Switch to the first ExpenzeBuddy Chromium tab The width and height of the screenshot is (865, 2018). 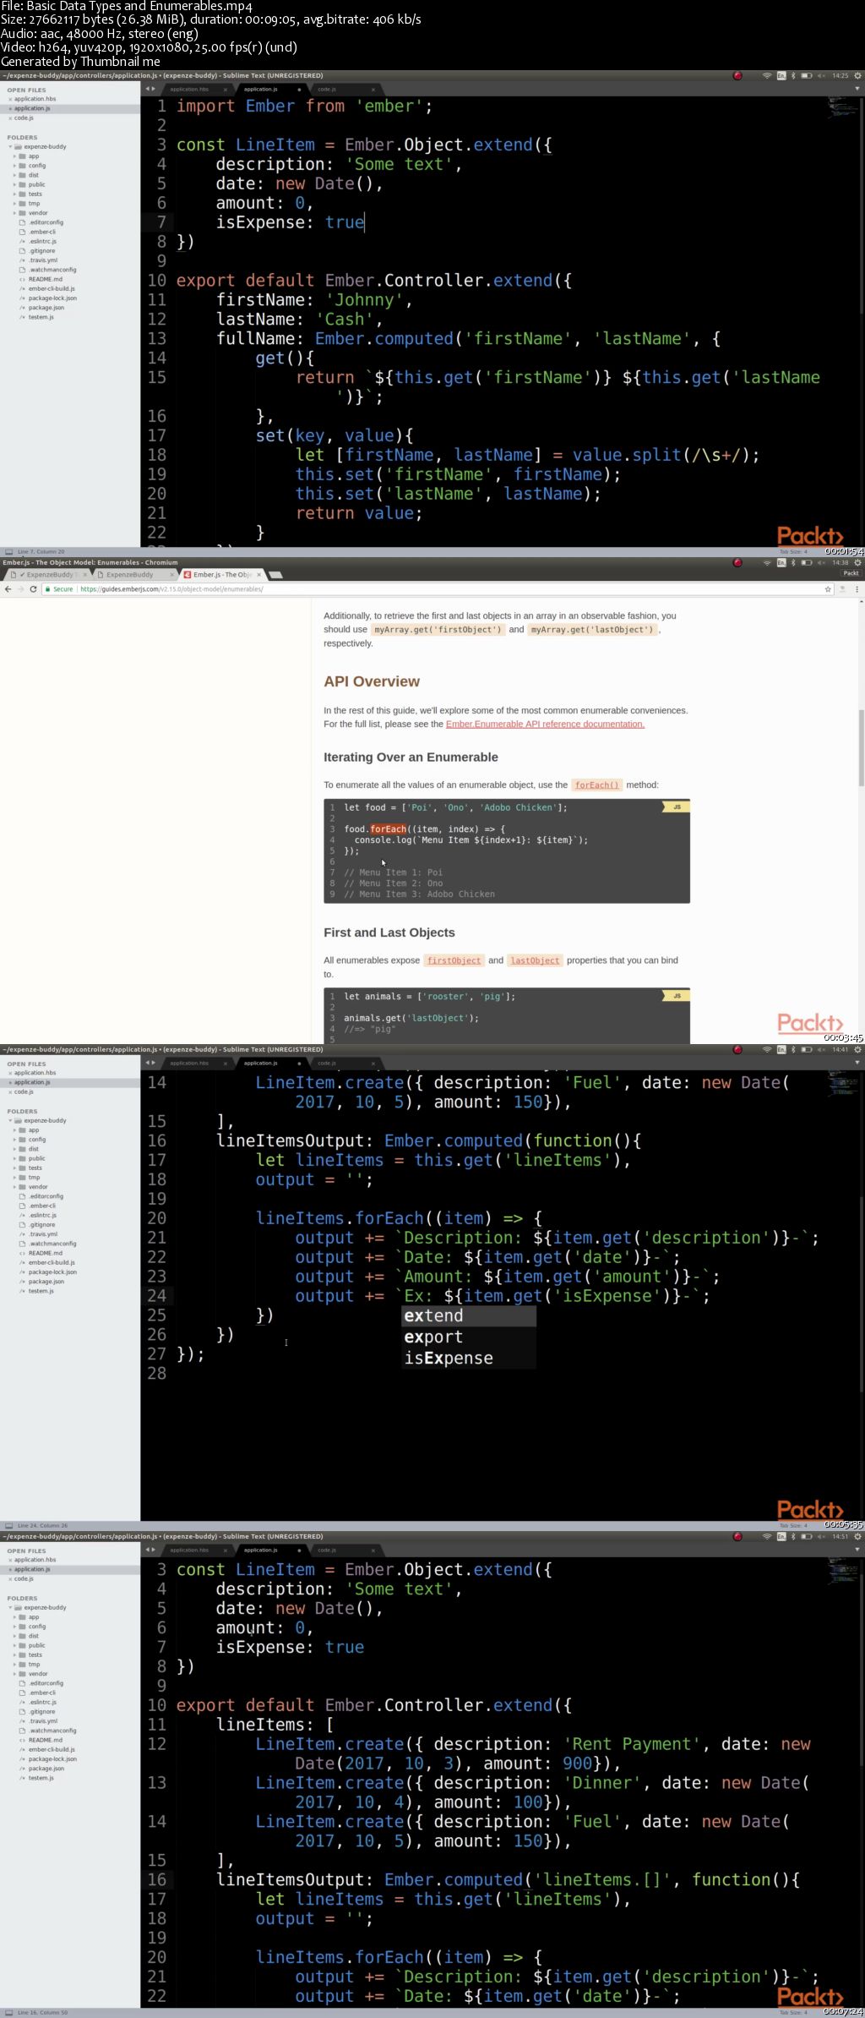point(46,575)
